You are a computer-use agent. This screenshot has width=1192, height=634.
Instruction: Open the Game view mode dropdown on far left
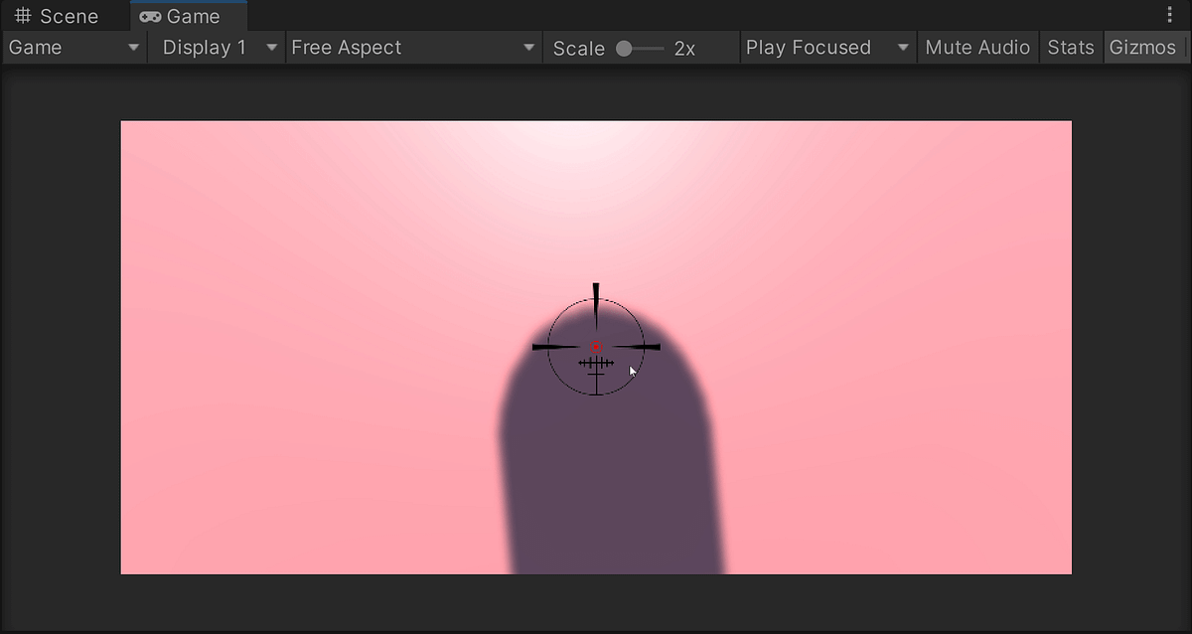pyautogui.click(x=74, y=47)
